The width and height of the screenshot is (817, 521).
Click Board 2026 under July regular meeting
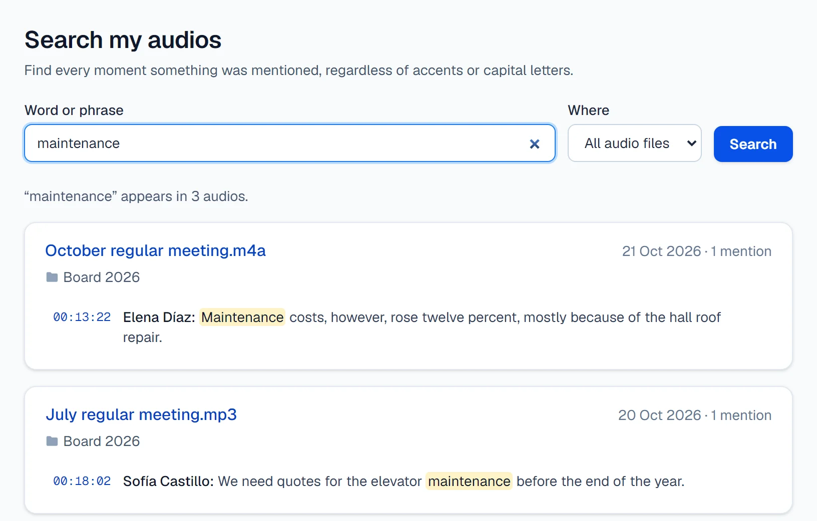tap(102, 441)
